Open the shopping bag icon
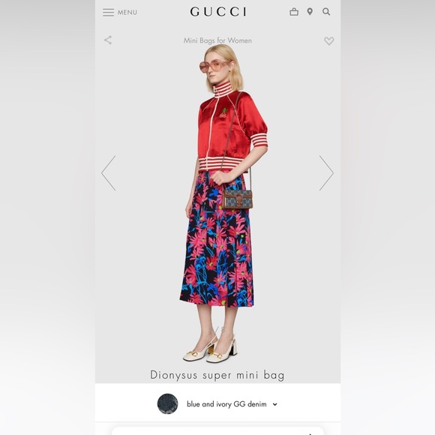 tap(294, 12)
